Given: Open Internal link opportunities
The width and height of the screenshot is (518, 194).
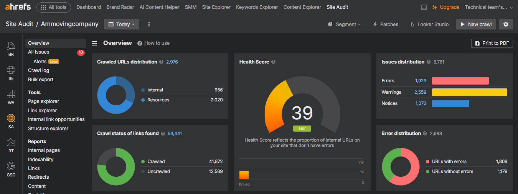Looking at the screenshot, I should pyautogui.click(x=56, y=119).
